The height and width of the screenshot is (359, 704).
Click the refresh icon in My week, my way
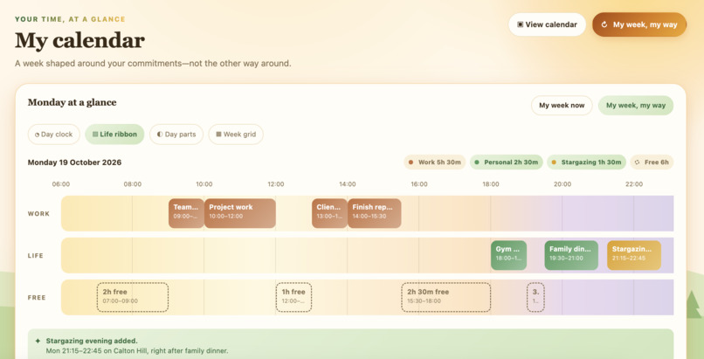pos(604,24)
